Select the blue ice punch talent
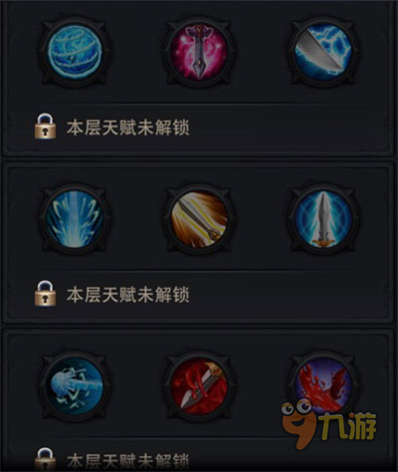This screenshot has height=472, width=398. [x=75, y=387]
